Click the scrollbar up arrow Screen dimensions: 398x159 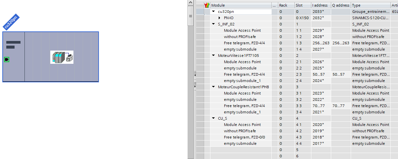click(190, 3)
